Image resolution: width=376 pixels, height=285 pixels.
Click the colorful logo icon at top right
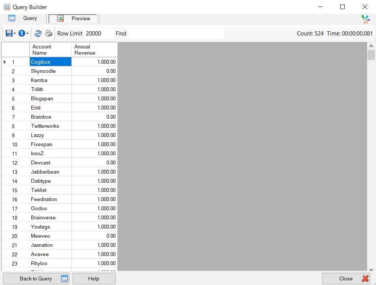point(365,19)
